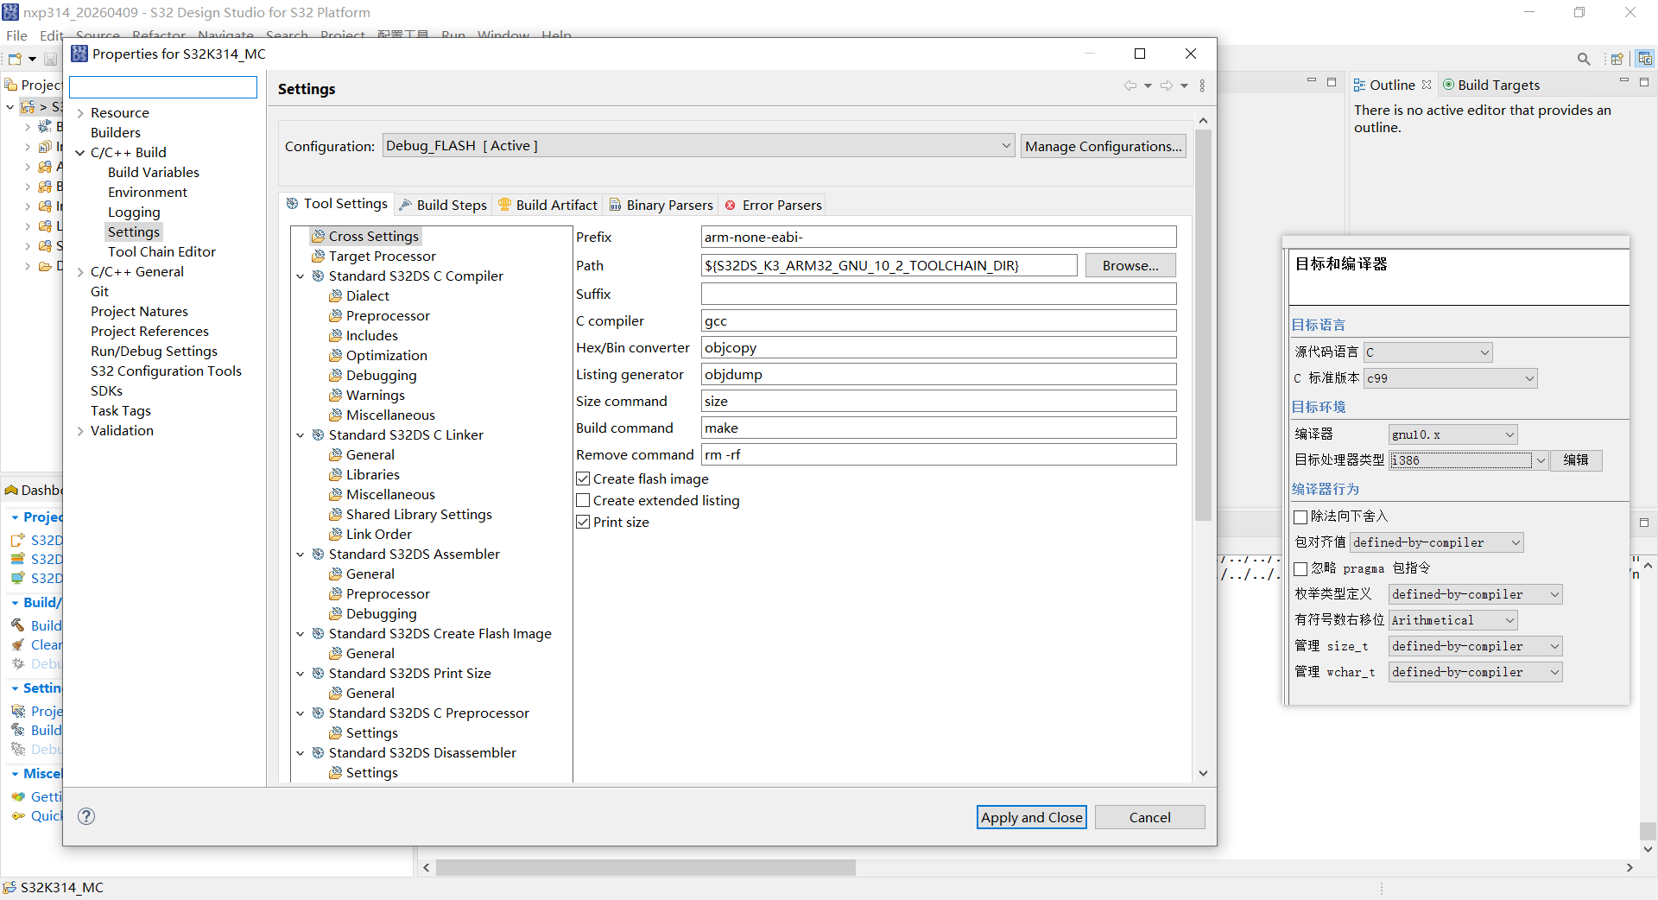The image size is (1658, 900).
Task: Close the Outline view tab
Action: click(x=1427, y=85)
